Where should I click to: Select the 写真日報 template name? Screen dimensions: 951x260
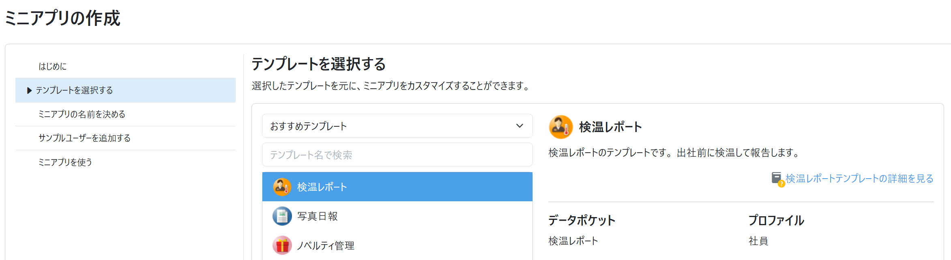pyautogui.click(x=318, y=216)
